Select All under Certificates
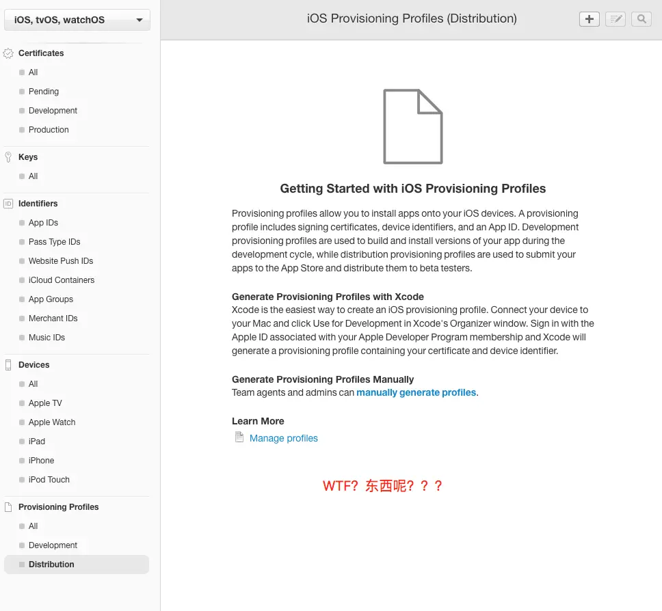662x611 pixels. coord(33,72)
